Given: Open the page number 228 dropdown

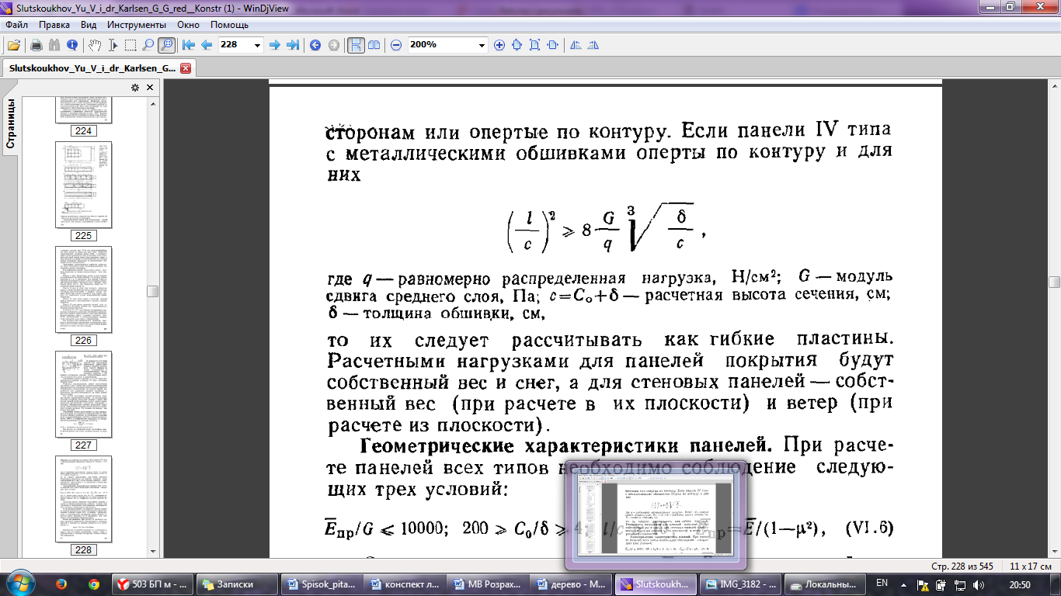Looking at the screenshot, I should tap(258, 45).
